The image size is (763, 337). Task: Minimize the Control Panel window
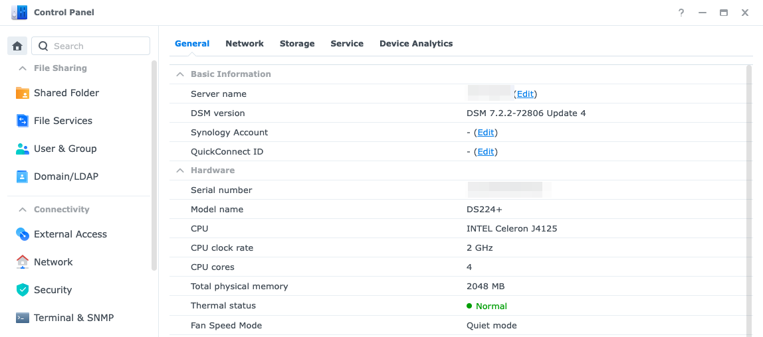coord(702,13)
